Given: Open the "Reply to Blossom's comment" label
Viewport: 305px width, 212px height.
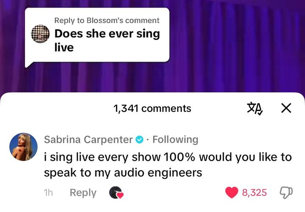Looking at the screenshot, I should pos(107,20).
